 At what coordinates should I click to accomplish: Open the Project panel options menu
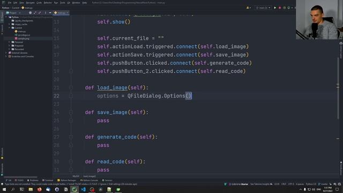click(x=45, y=13)
